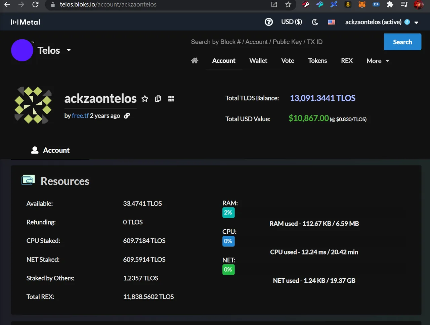The width and height of the screenshot is (430, 325).
Task: Go back with the browser back arrow
Action: tap(7, 4)
